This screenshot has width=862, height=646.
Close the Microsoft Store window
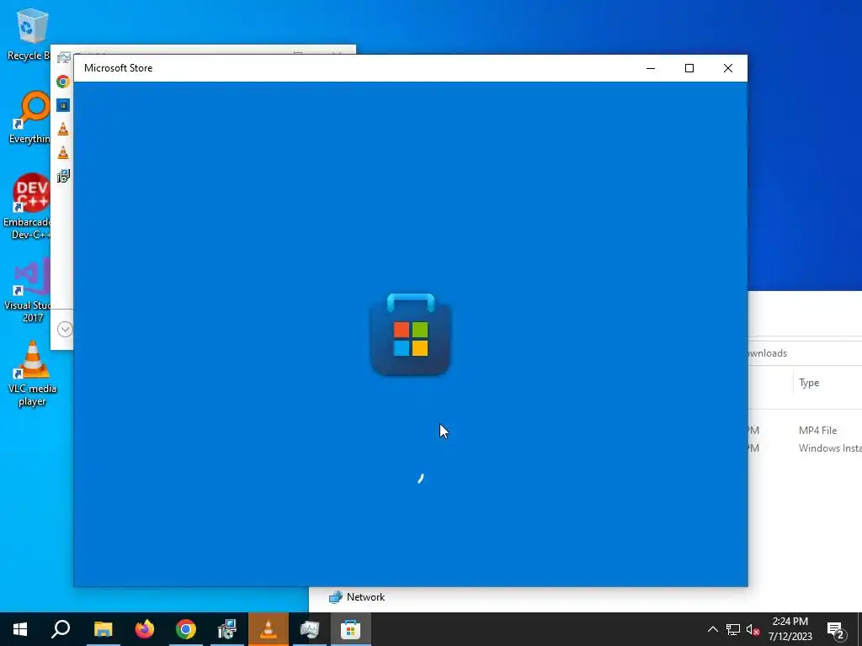pyautogui.click(x=728, y=68)
